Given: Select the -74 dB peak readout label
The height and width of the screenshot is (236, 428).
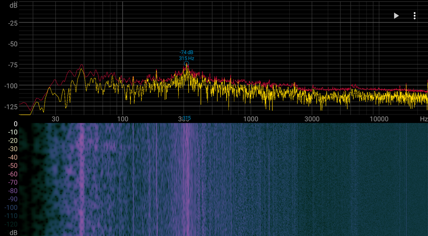Looking at the screenshot, I should pos(186,52).
